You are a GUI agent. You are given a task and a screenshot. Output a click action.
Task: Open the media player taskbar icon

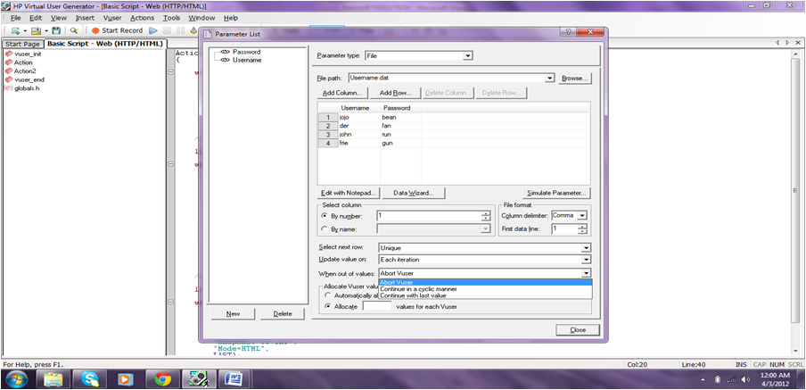tap(125, 379)
